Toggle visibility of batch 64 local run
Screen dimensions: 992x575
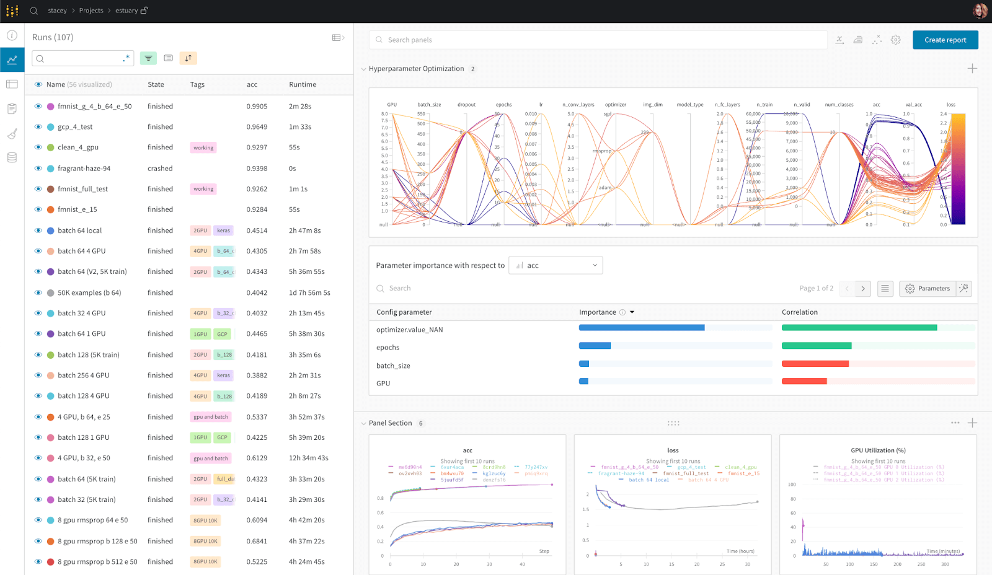38,230
